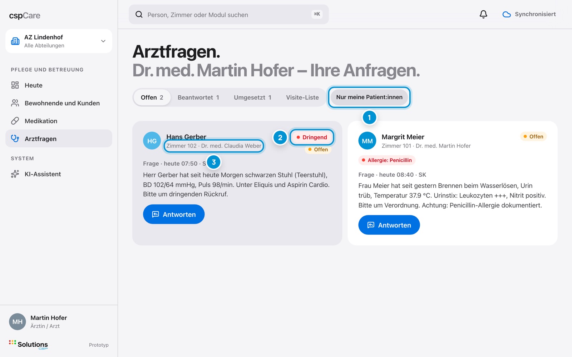Click the MH user avatar
The height and width of the screenshot is (357, 572).
(x=18, y=322)
